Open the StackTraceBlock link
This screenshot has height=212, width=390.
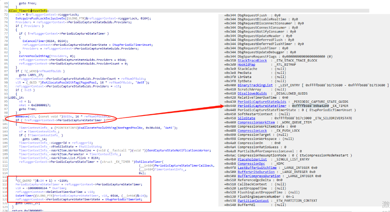(252, 60)
